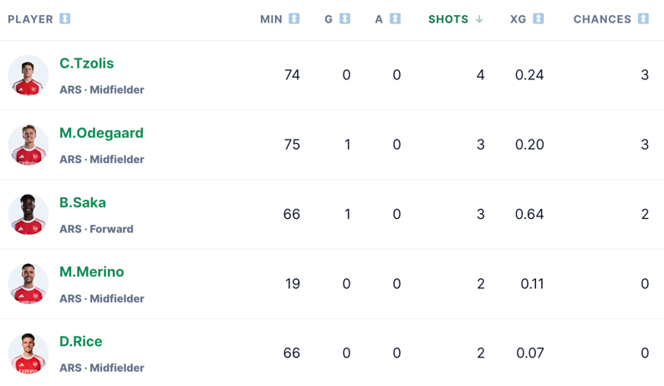Click the CHANCES column header text

coord(602,19)
